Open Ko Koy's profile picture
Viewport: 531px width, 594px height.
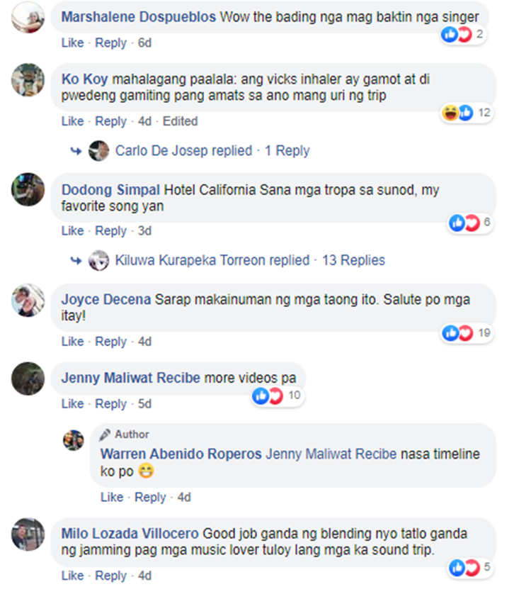tap(28, 80)
